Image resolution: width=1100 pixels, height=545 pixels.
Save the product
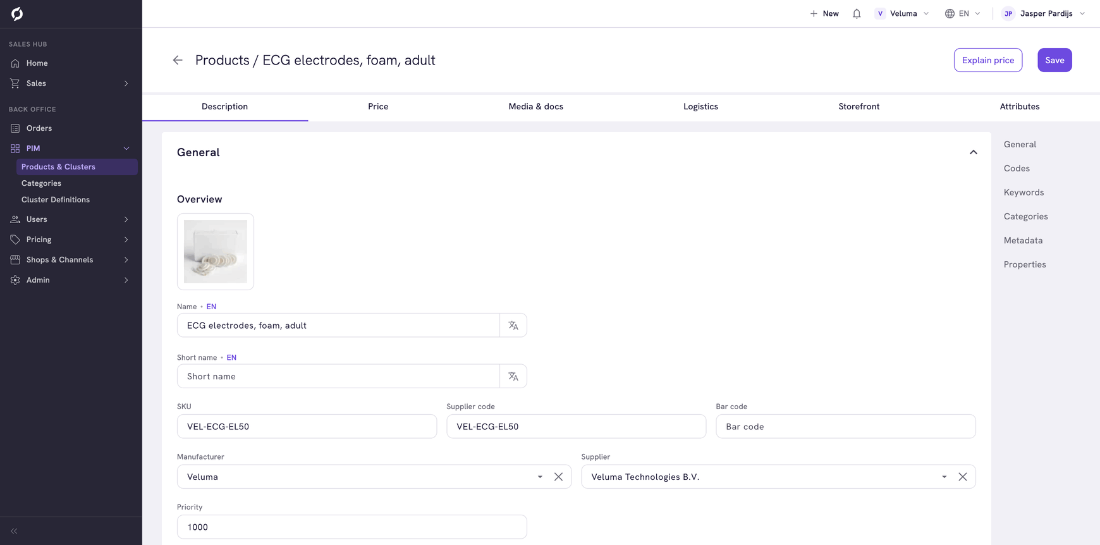pyautogui.click(x=1054, y=60)
